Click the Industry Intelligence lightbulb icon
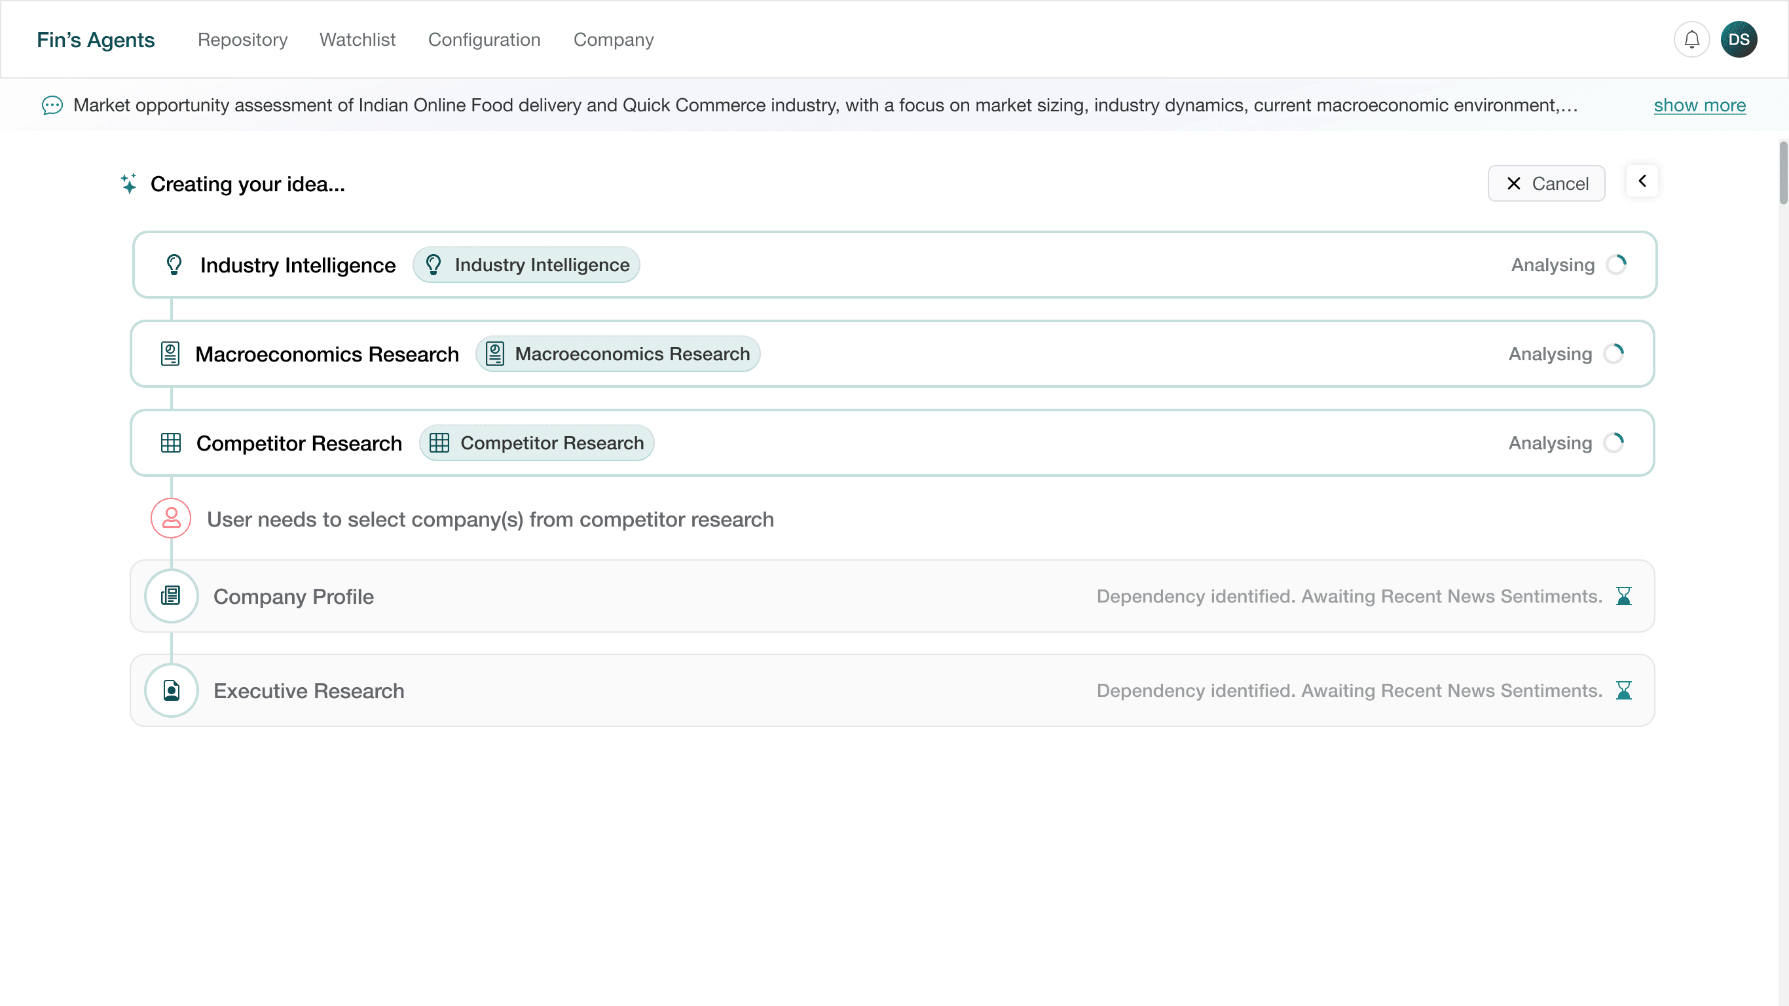The image size is (1789, 1006). point(174,265)
